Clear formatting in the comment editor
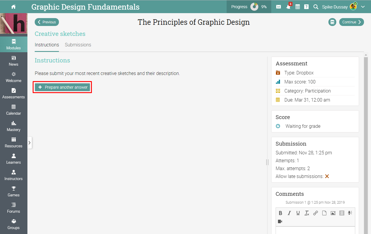The image size is (371, 234). (307, 213)
